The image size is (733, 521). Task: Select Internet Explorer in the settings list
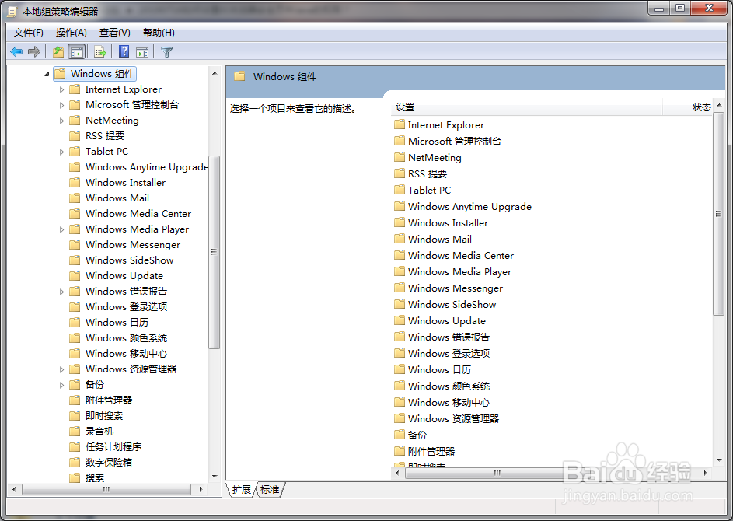click(446, 125)
